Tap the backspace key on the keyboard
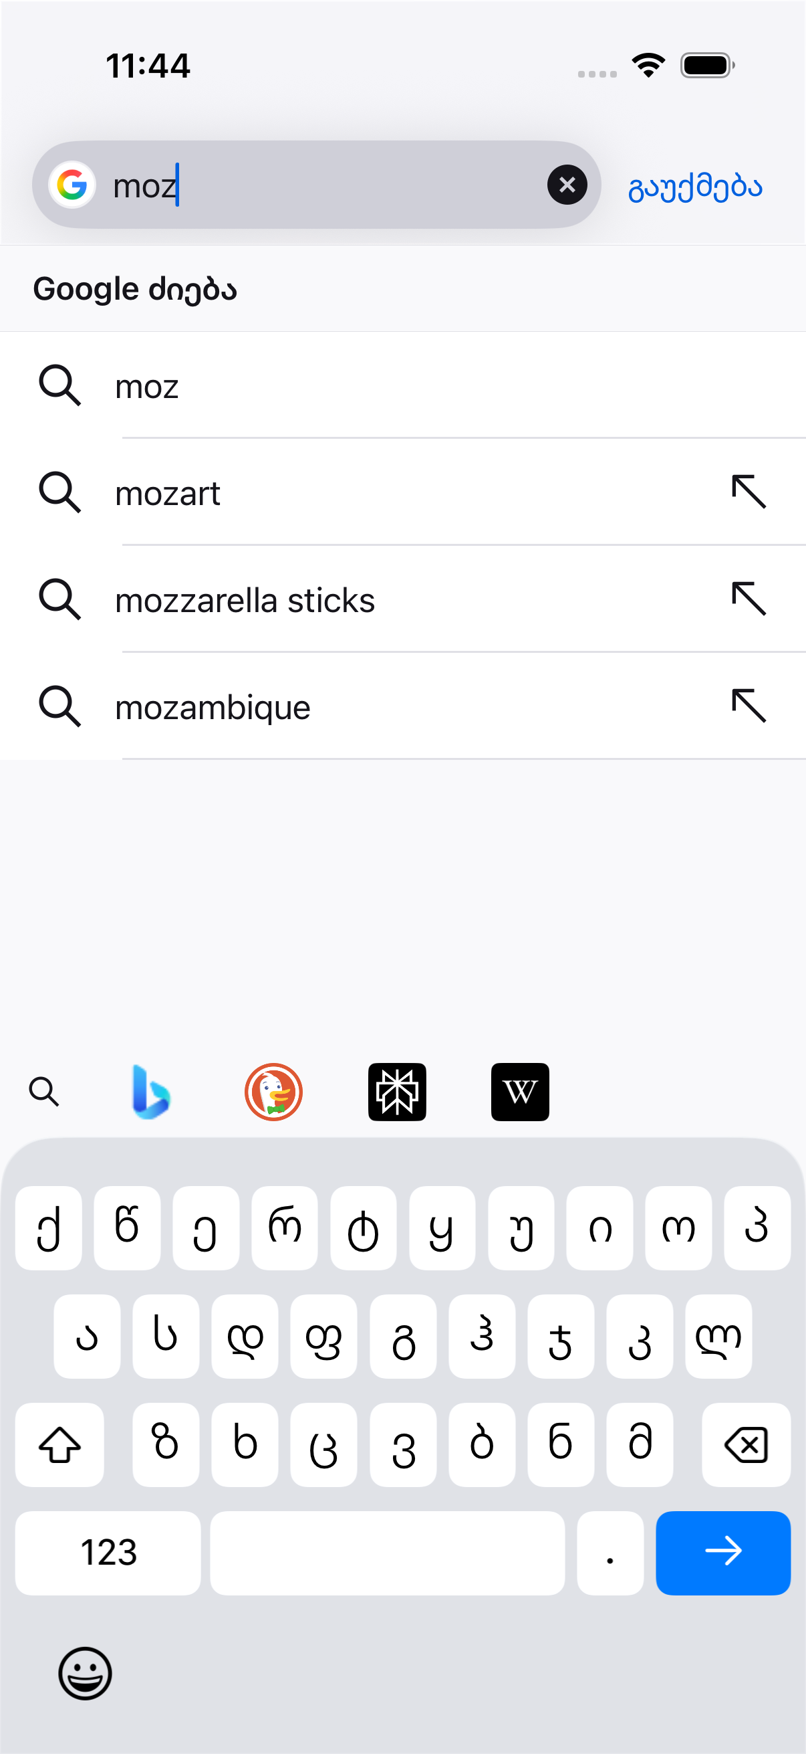This screenshot has width=806, height=1754. click(746, 1444)
